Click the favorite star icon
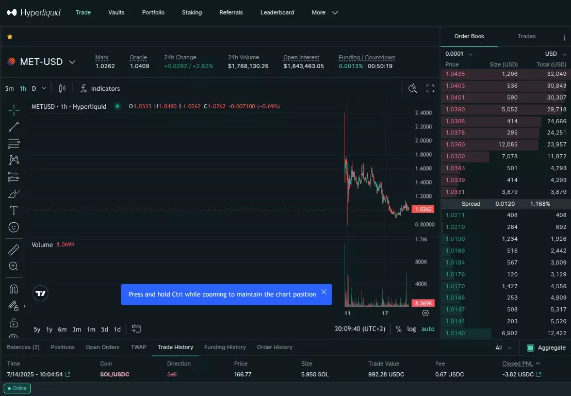 [10, 37]
